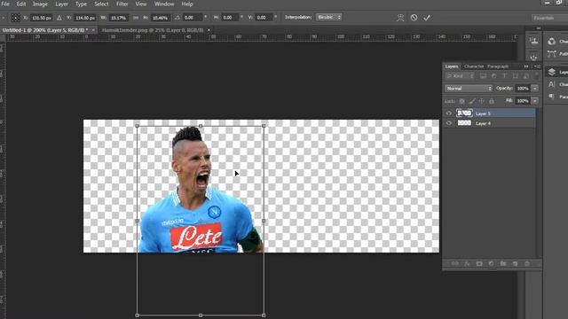Open the Type menu
The width and height of the screenshot is (568, 319).
(x=81, y=4)
